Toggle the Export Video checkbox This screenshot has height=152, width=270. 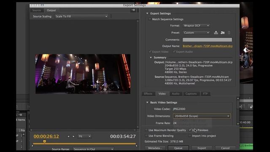[x=150, y=52]
